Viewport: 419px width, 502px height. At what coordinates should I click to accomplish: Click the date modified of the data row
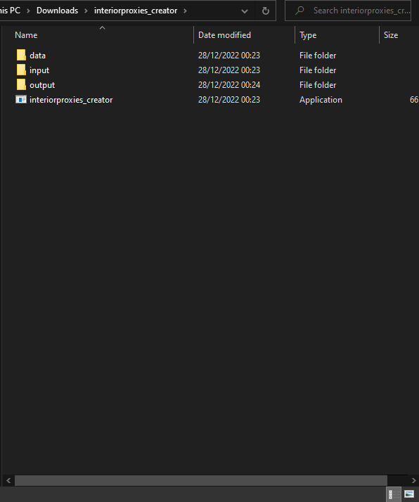(x=229, y=56)
